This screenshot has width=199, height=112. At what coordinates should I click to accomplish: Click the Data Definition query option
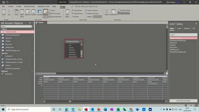pos(55,16)
